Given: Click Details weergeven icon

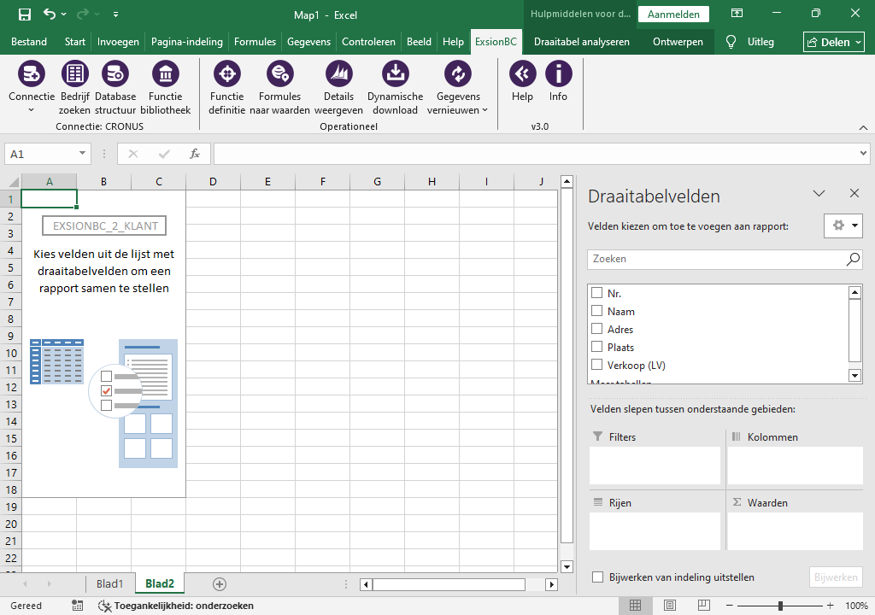Looking at the screenshot, I should [338, 73].
